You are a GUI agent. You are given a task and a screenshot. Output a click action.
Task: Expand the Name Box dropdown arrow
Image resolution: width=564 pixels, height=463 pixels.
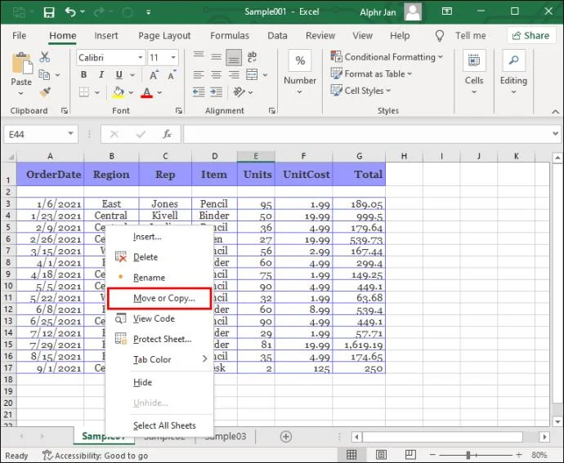(x=70, y=134)
